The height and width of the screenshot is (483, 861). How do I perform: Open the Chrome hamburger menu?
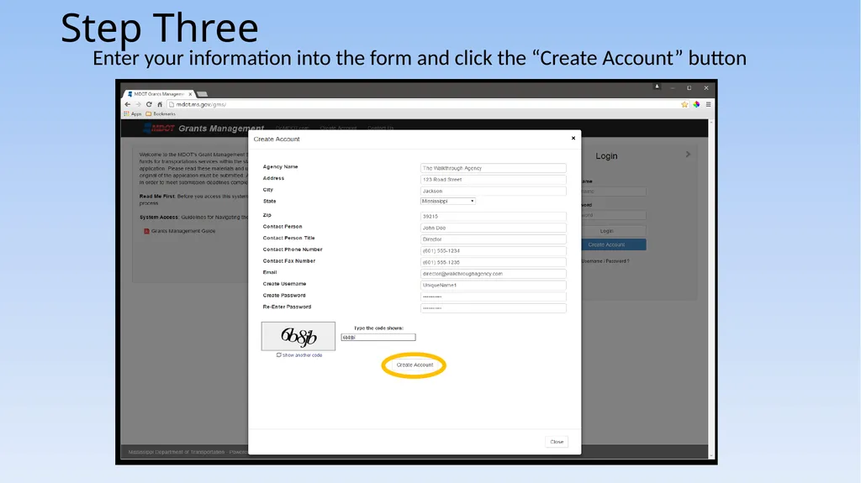pyautogui.click(x=708, y=104)
